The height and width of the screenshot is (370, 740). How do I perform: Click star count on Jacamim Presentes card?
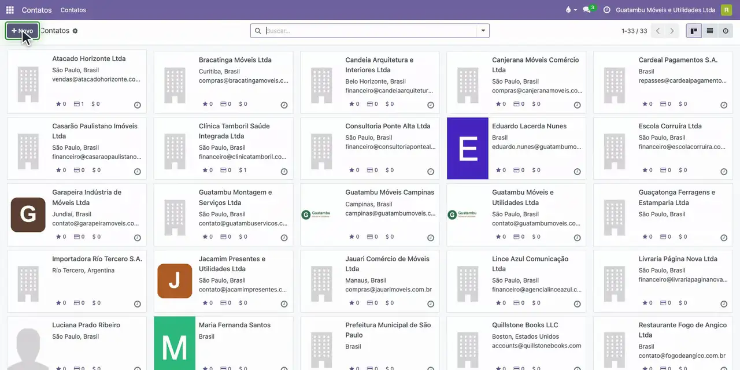pyautogui.click(x=207, y=302)
